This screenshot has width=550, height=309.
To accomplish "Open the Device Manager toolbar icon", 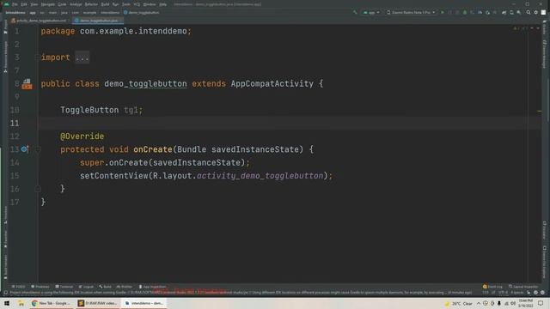I will [x=511, y=13].
